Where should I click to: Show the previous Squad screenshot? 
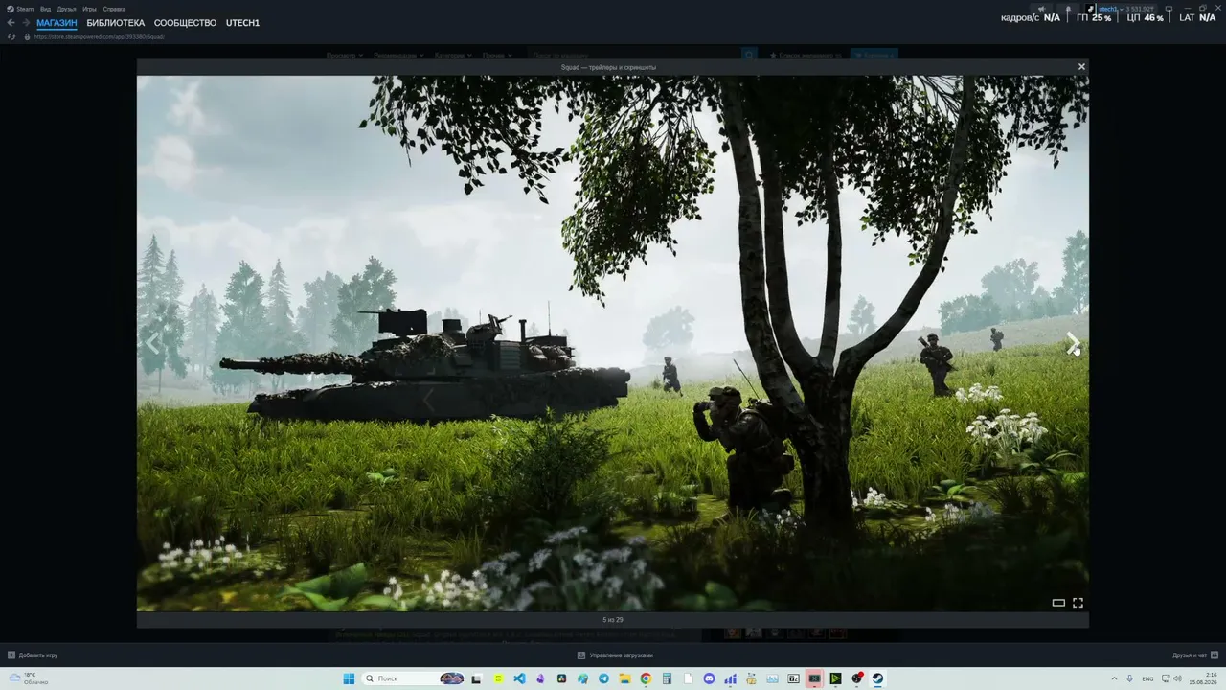click(x=152, y=344)
